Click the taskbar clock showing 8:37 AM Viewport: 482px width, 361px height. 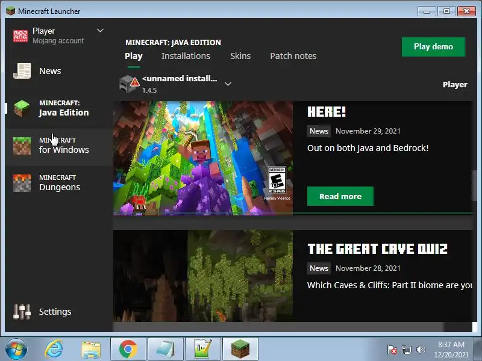point(451,350)
